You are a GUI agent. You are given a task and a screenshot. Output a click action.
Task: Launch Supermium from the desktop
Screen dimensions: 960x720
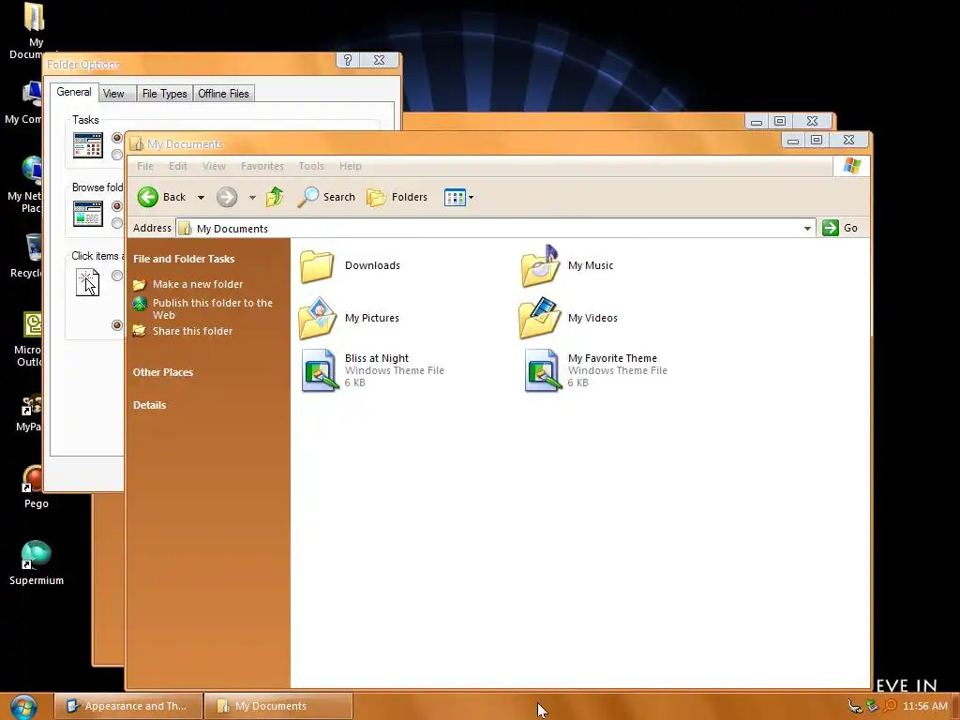37,562
